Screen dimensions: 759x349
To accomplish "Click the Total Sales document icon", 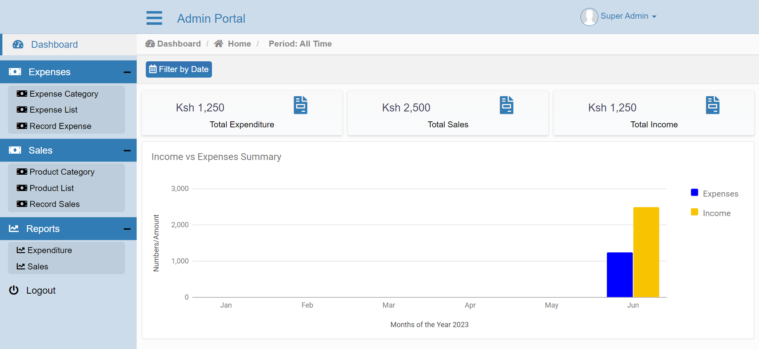I will [x=506, y=105].
